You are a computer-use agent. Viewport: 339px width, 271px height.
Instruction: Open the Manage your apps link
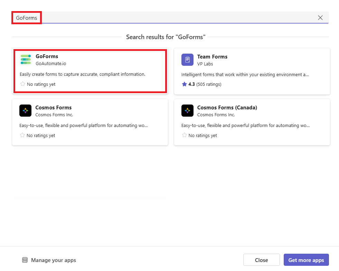point(53,260)
